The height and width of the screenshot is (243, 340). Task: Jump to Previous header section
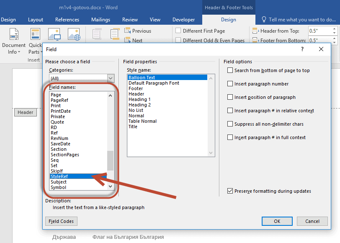click(137, 31)
